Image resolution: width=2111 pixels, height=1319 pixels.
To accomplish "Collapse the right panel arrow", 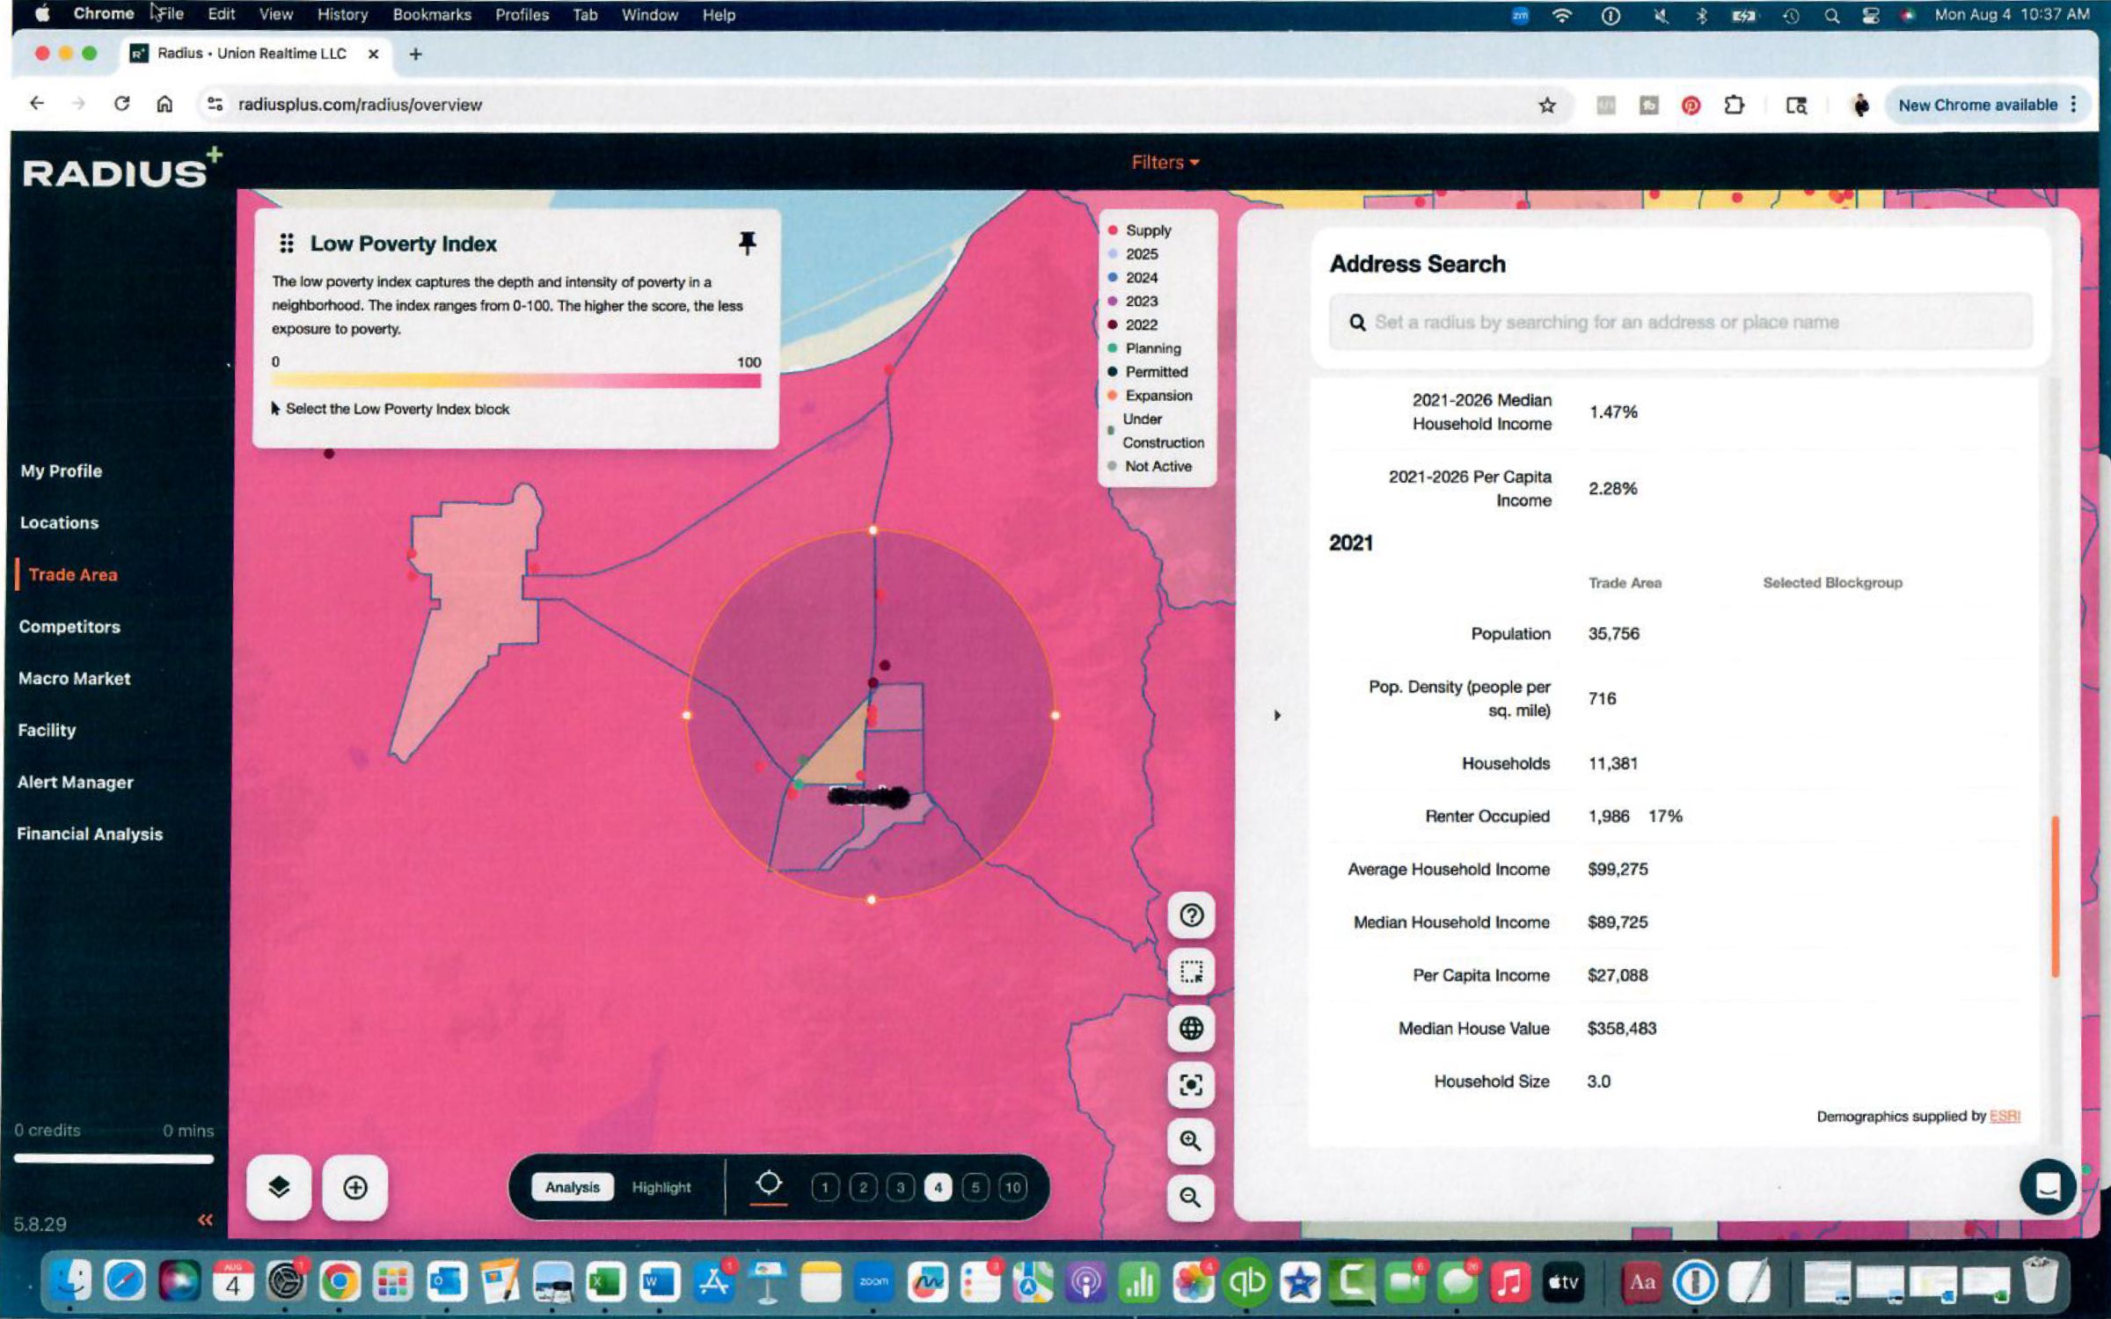I will (1277, 716).
